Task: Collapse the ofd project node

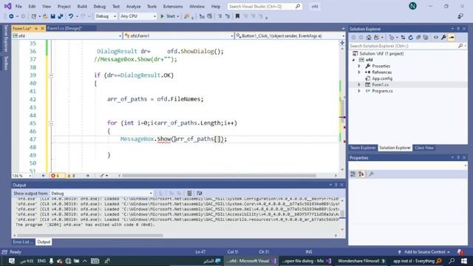Action: 354,60
